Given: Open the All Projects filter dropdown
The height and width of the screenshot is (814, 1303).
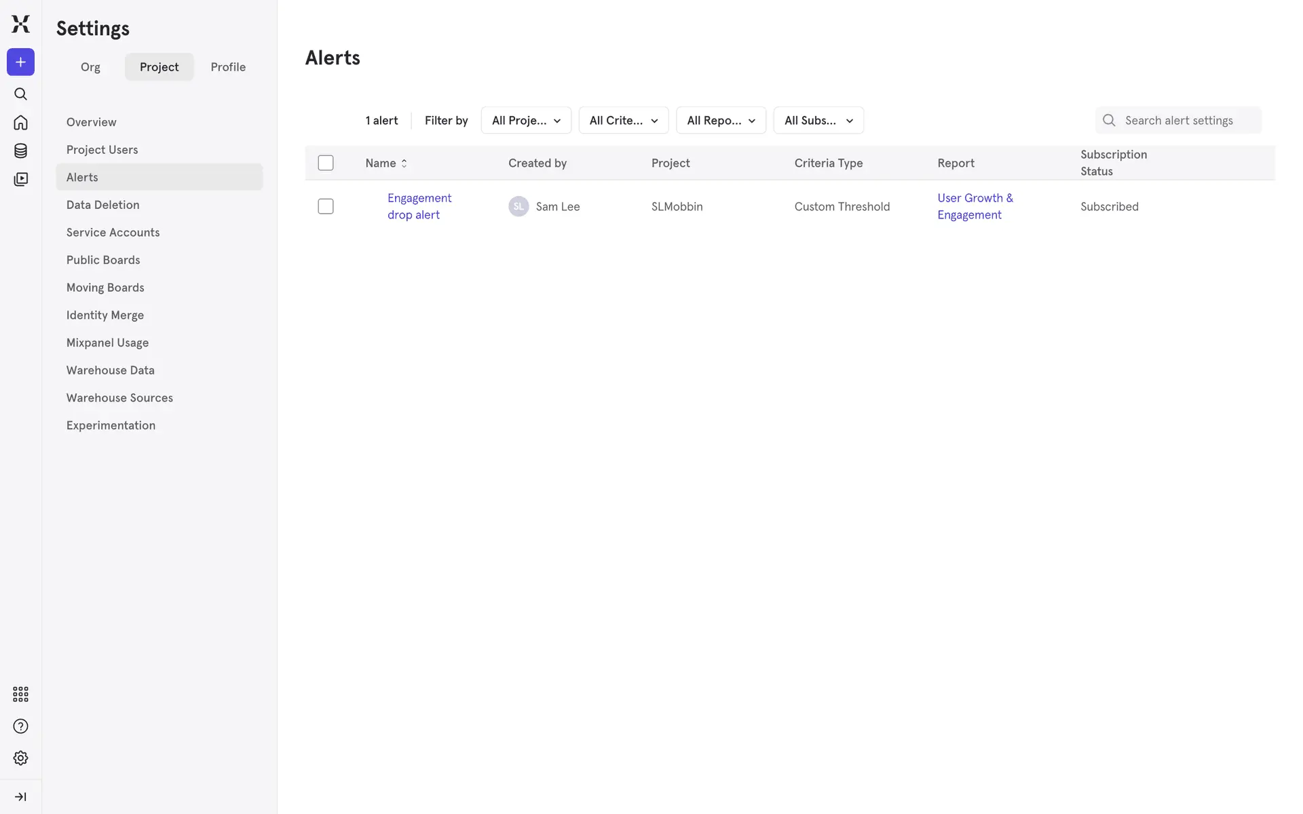Looking at the screenshot, I should tap(526, 121).
